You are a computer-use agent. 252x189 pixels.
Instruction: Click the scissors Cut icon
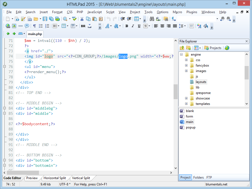pyautogui.click(x=82, y=19)
